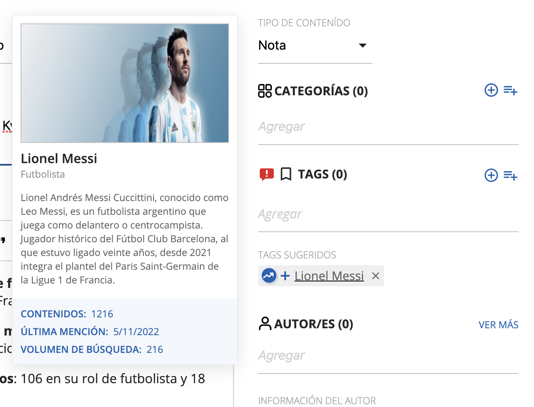This screenshot has height=407, width=534.
Task: Click the trending icon on suggested tag
Action: pyautogui.click(x=269, y=276)
